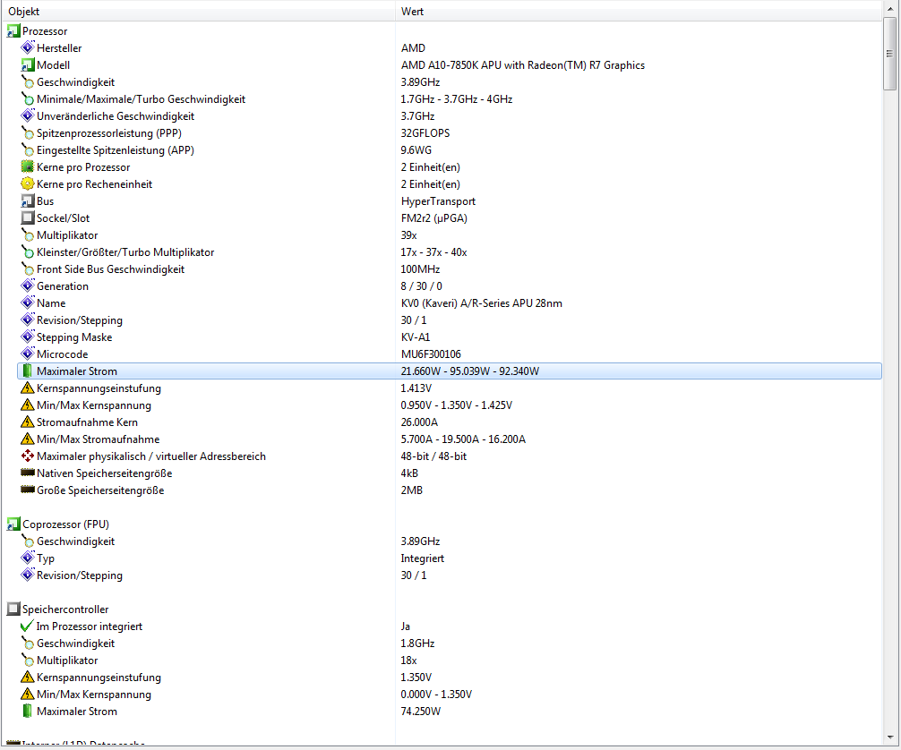
Task: Click the Coprozessor (FPU) section icon
Action: 13,524
